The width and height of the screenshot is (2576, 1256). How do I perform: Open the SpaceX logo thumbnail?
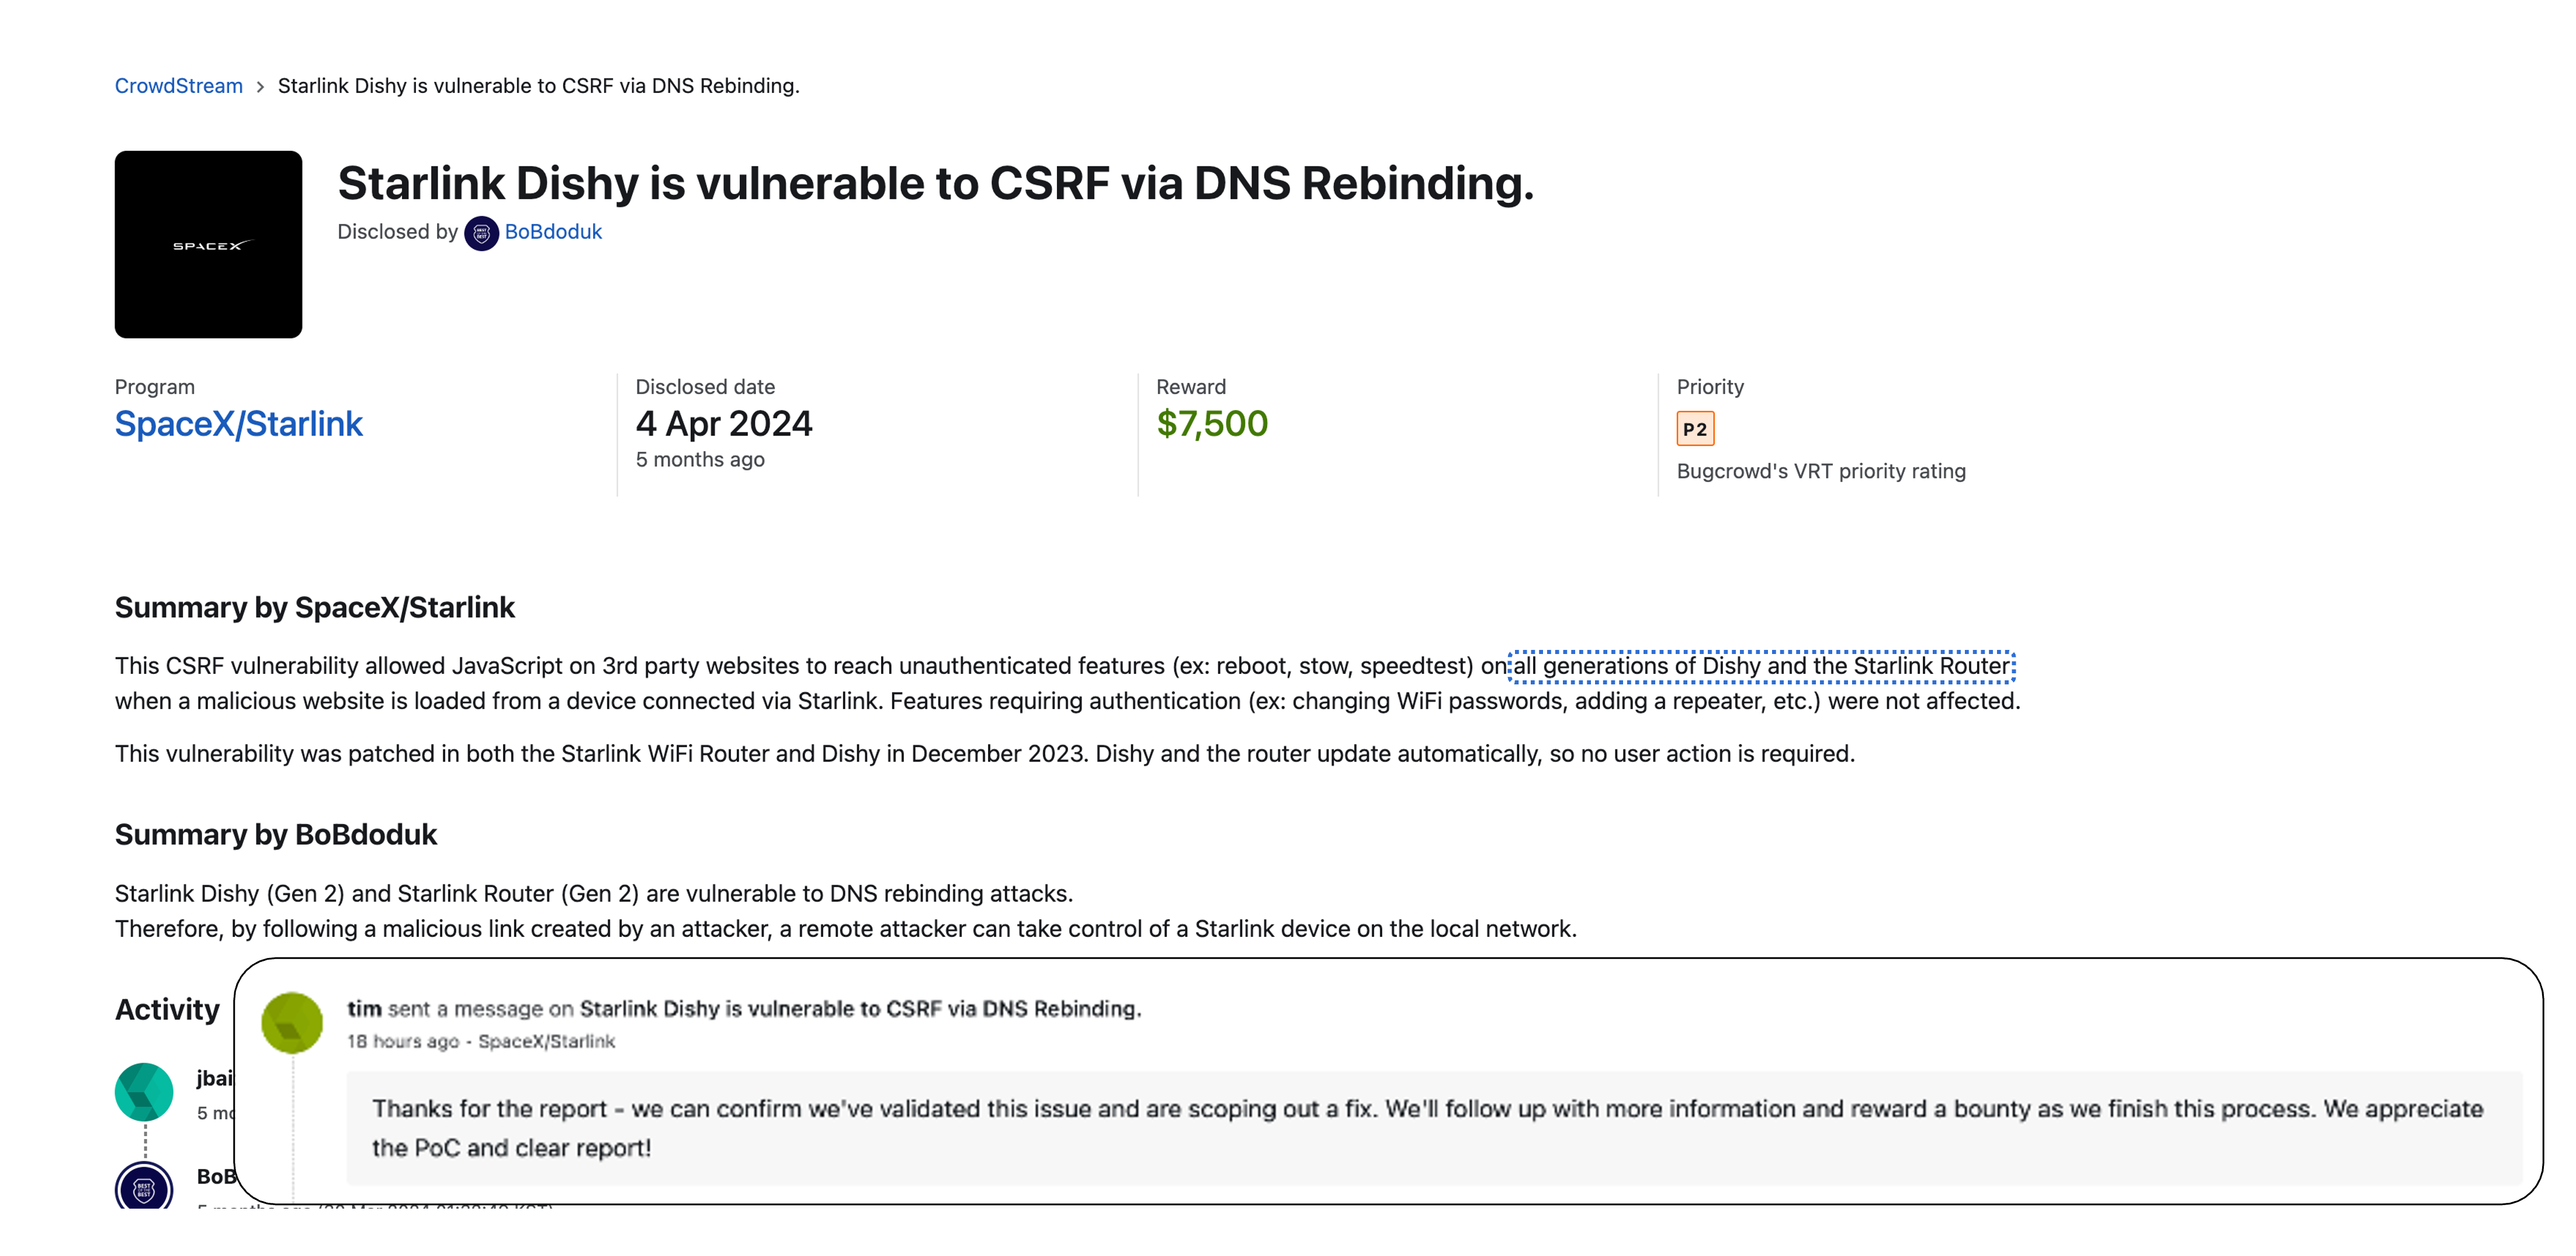tap(208, 244)
